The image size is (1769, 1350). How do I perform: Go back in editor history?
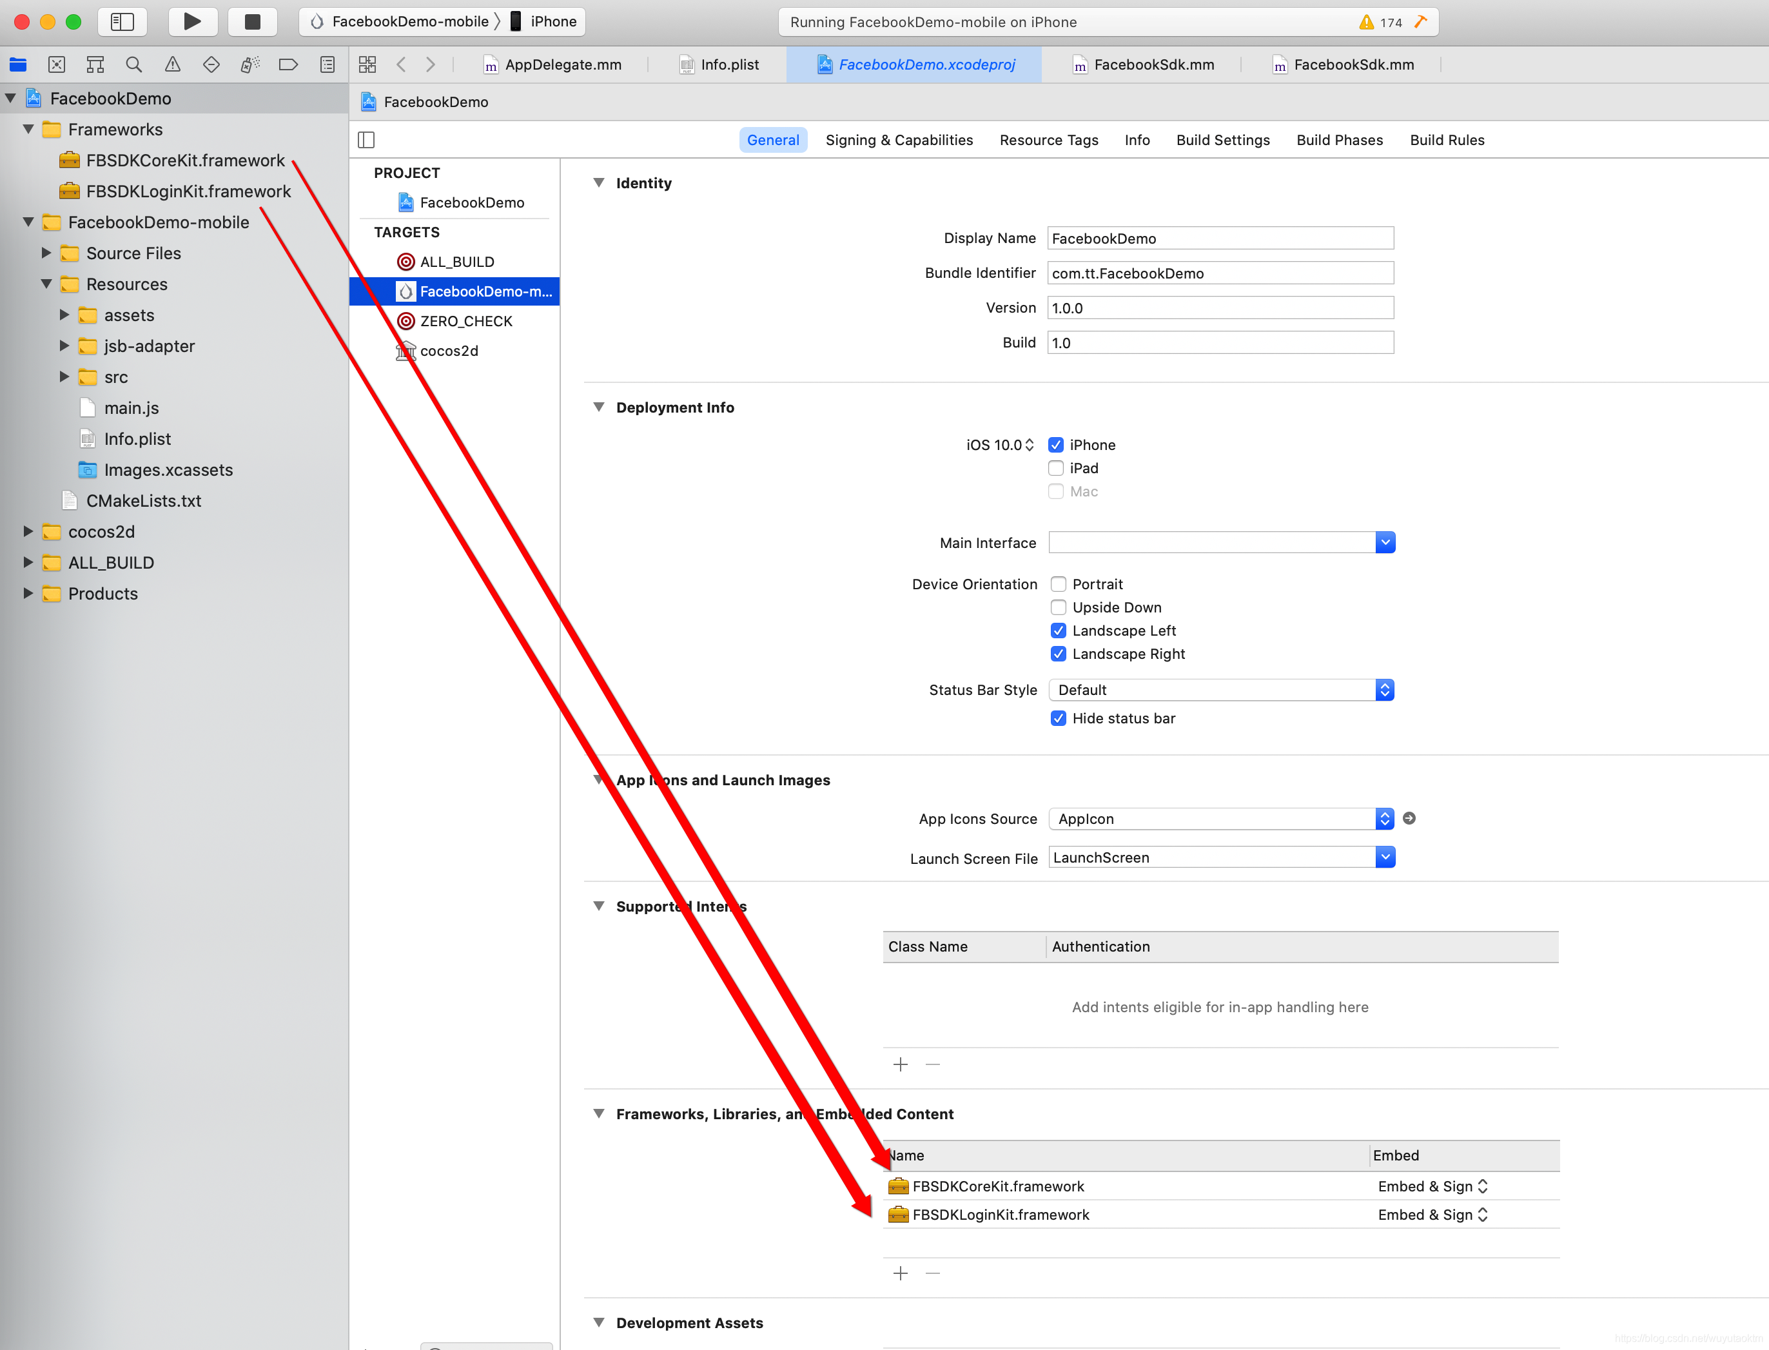(x=401, y=64)
